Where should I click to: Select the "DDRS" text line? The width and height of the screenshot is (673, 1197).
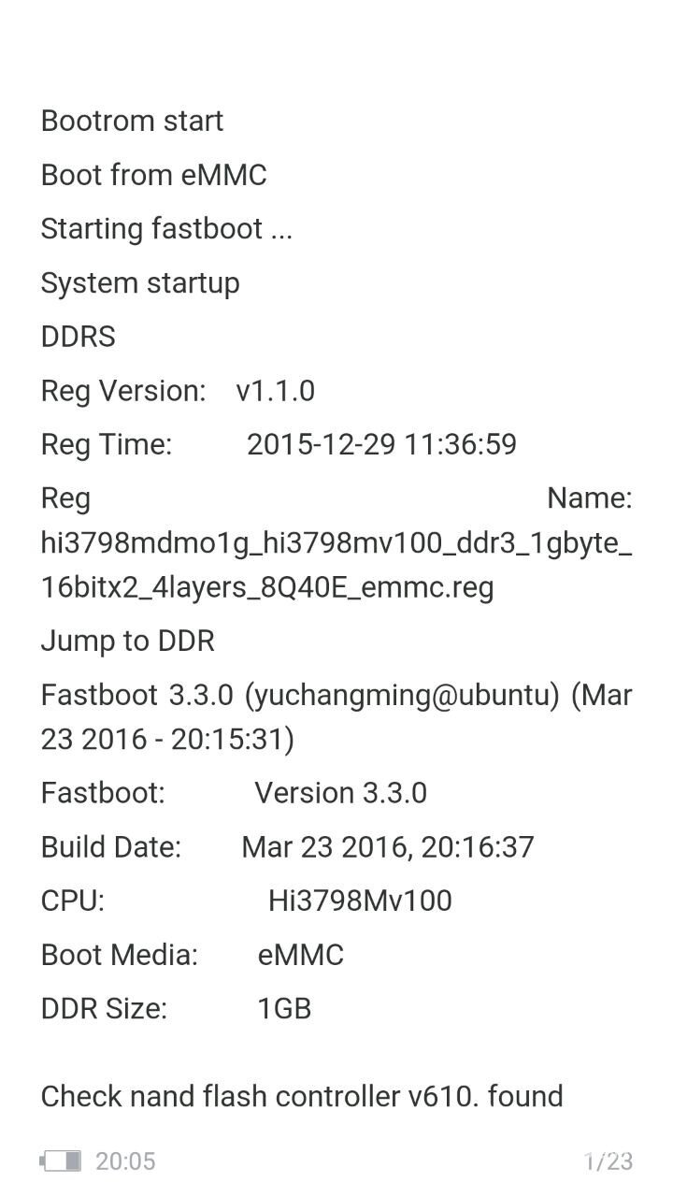click(x=79, y=337)
